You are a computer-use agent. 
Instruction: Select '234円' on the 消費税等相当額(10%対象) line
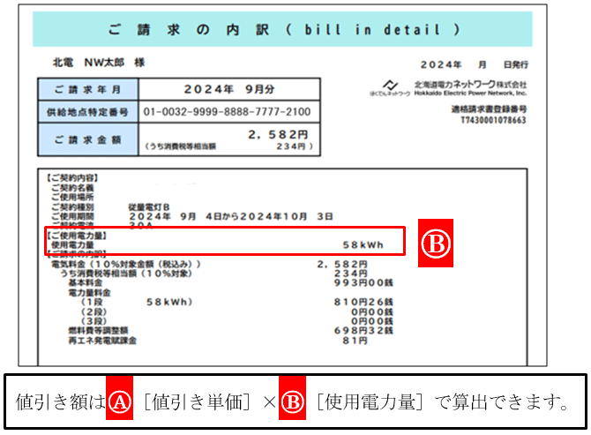coord(350,274)
